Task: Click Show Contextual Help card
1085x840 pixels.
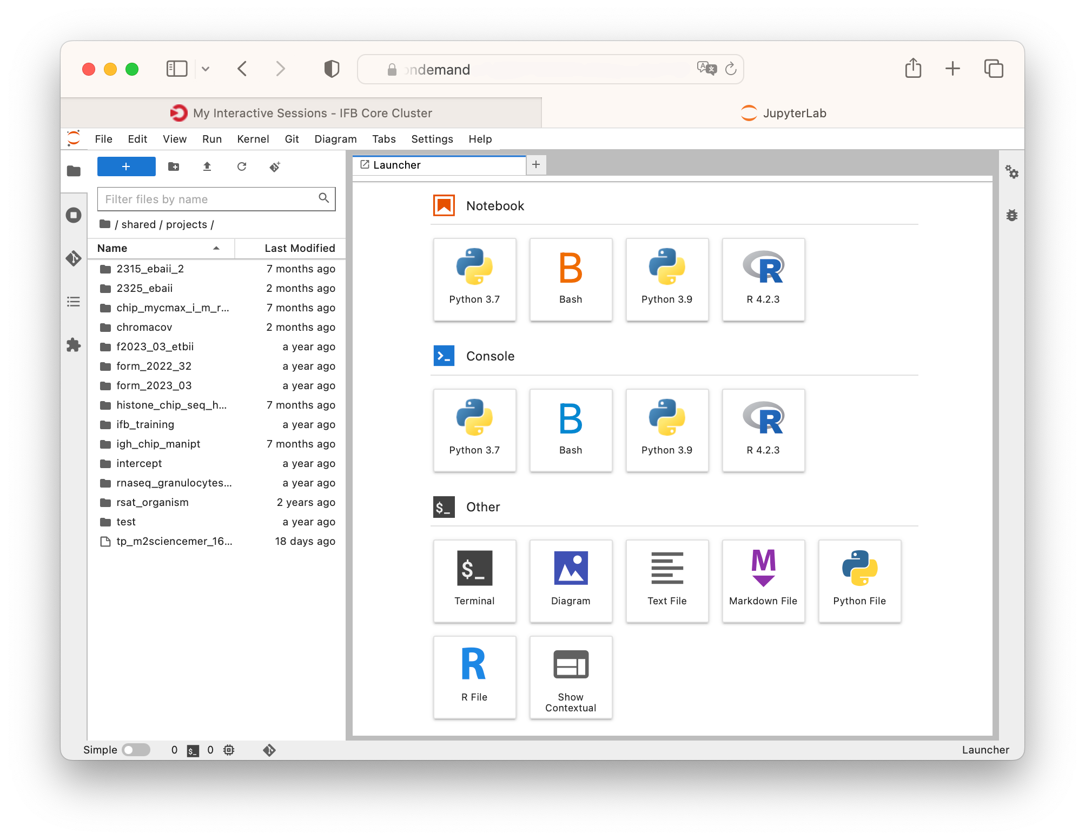Action: [x=571, y=677]
